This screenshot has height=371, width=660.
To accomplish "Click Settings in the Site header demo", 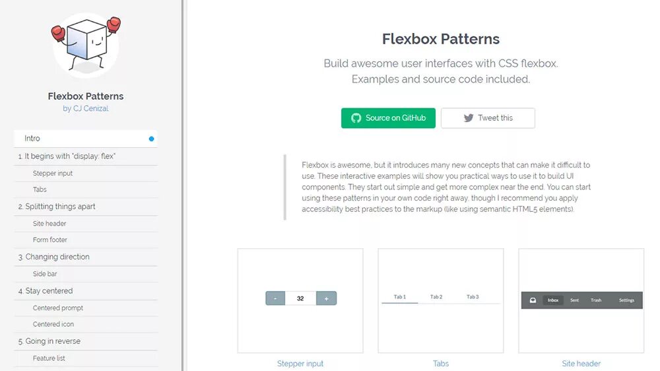I will pos(626,300).
